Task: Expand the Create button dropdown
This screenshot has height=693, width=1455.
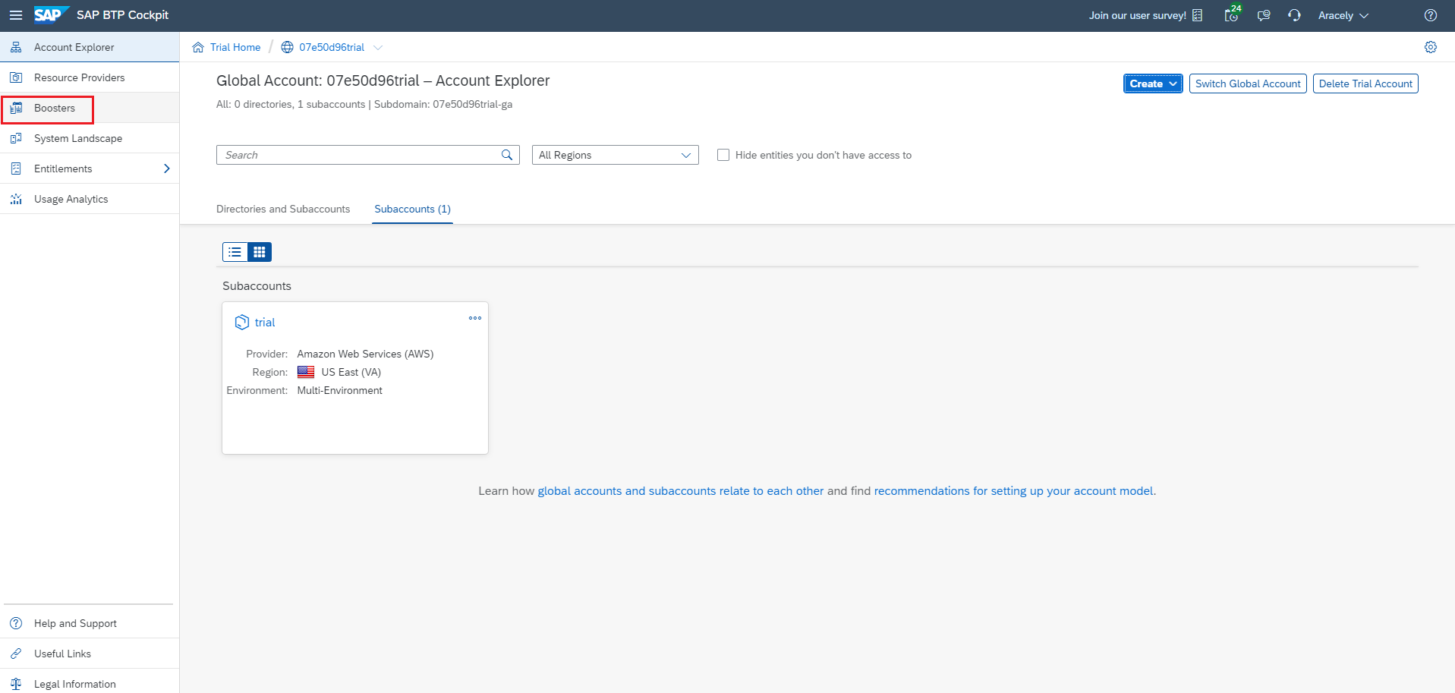Action: [1152, 83]
